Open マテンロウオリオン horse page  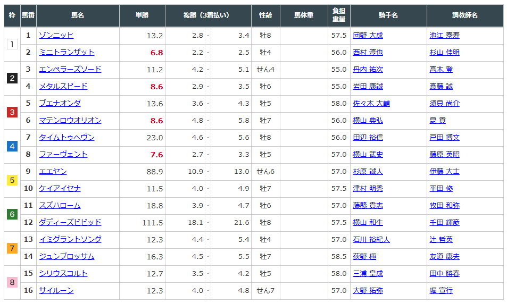coord(70,121)
